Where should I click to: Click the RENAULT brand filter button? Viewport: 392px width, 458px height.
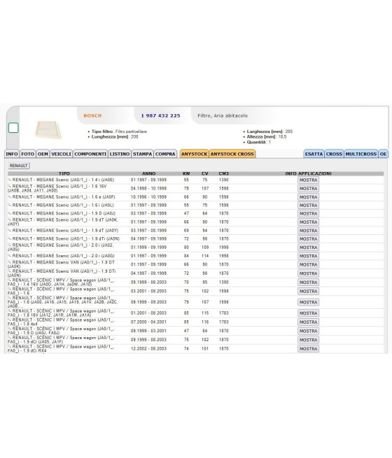(19, 166)
